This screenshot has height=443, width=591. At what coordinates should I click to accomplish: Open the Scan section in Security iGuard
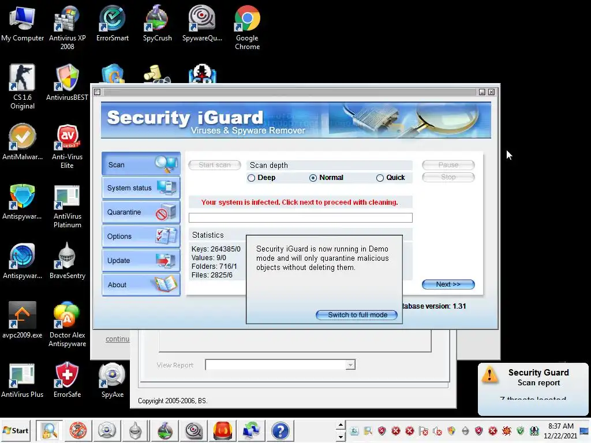pyautogui.click(x=141, y=164)
